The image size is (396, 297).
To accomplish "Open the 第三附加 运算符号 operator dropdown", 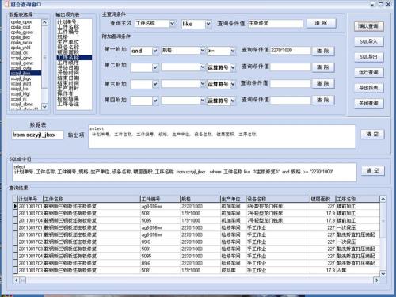I will pyautogui.click(x=233, y=84).
